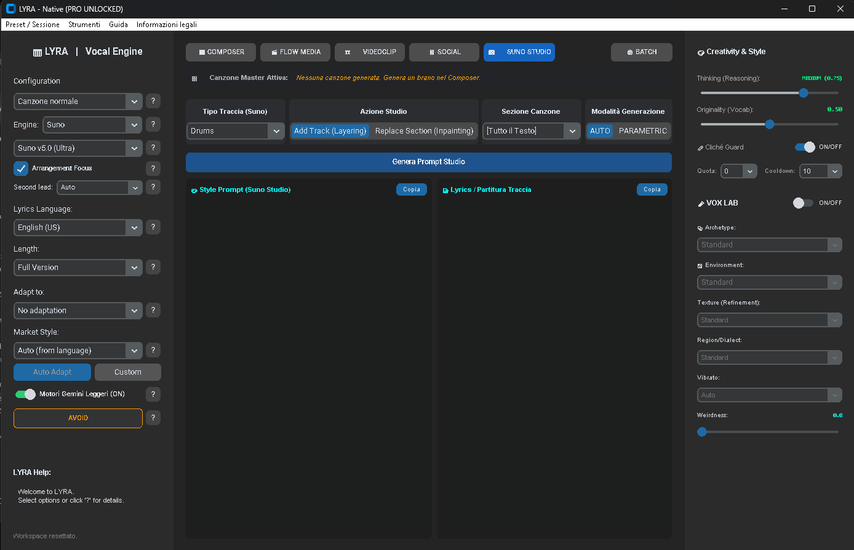Click Genera Prompt Studio button

click(x=429, y=162)
